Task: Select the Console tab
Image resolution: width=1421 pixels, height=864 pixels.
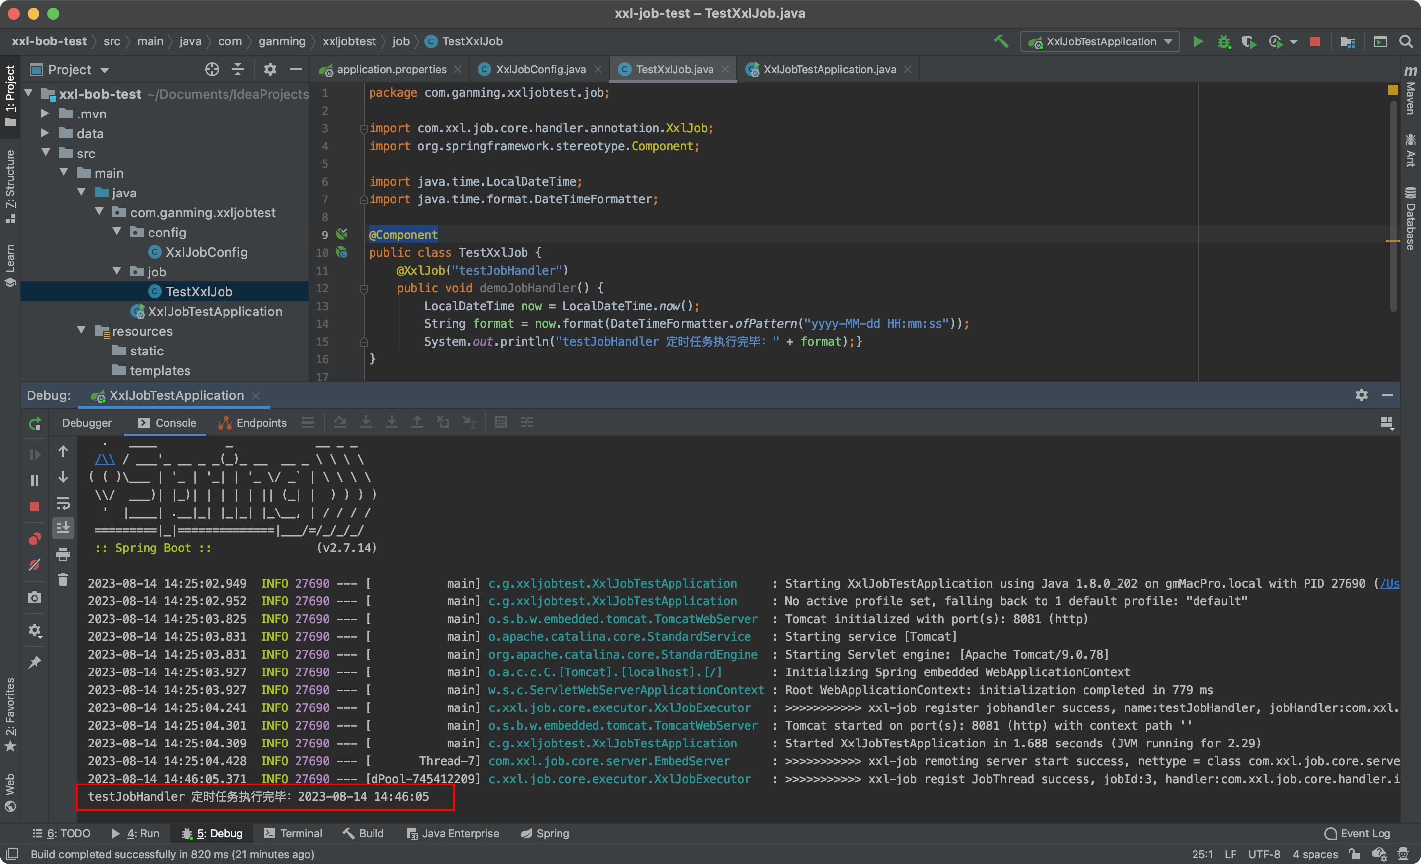Action: (x=167, y=423)
